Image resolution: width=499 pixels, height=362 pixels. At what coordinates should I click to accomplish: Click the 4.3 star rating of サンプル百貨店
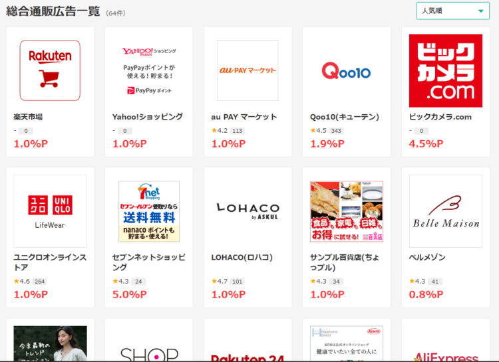[x=319, y=281]
